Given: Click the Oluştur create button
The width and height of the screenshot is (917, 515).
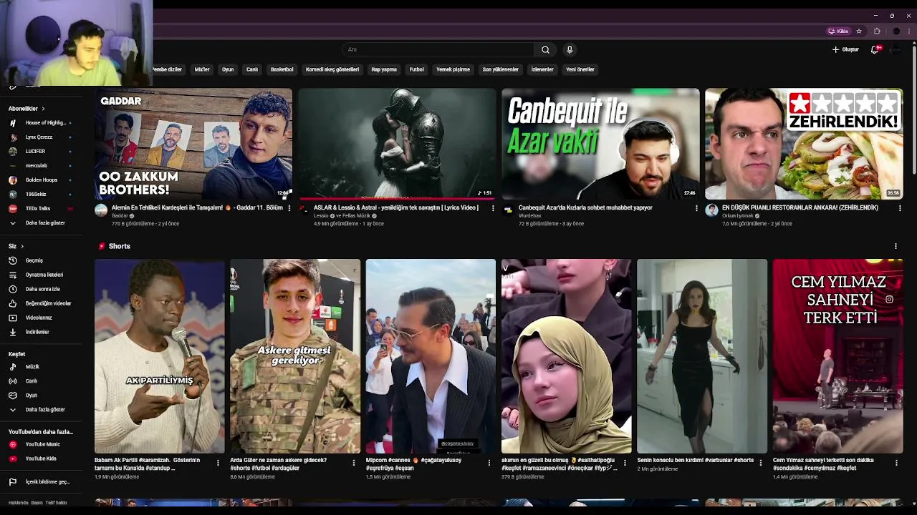Looking at the screenshot, I should pos(845,49).
